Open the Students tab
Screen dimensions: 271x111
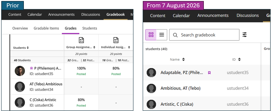click(x=89, y=28)
